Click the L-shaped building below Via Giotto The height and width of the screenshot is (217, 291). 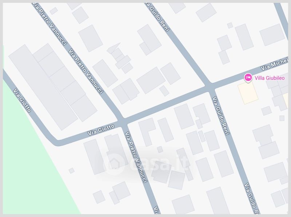147,132
